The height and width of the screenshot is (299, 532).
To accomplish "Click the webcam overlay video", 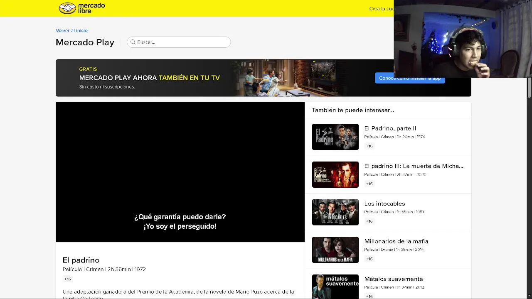I will coord(463,39).
